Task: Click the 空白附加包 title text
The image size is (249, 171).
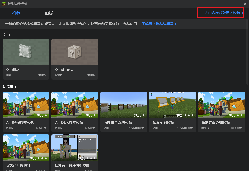Action: tap(63, 70)
